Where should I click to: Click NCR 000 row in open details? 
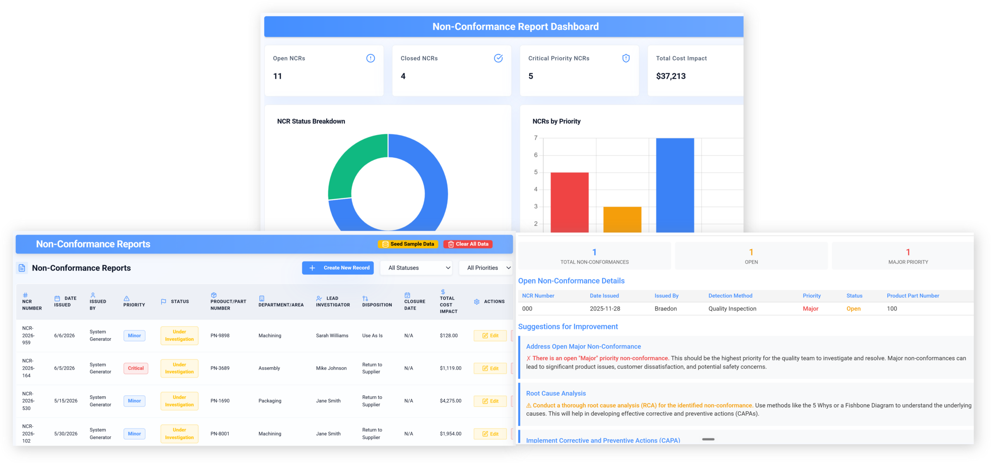click(746, 309)
